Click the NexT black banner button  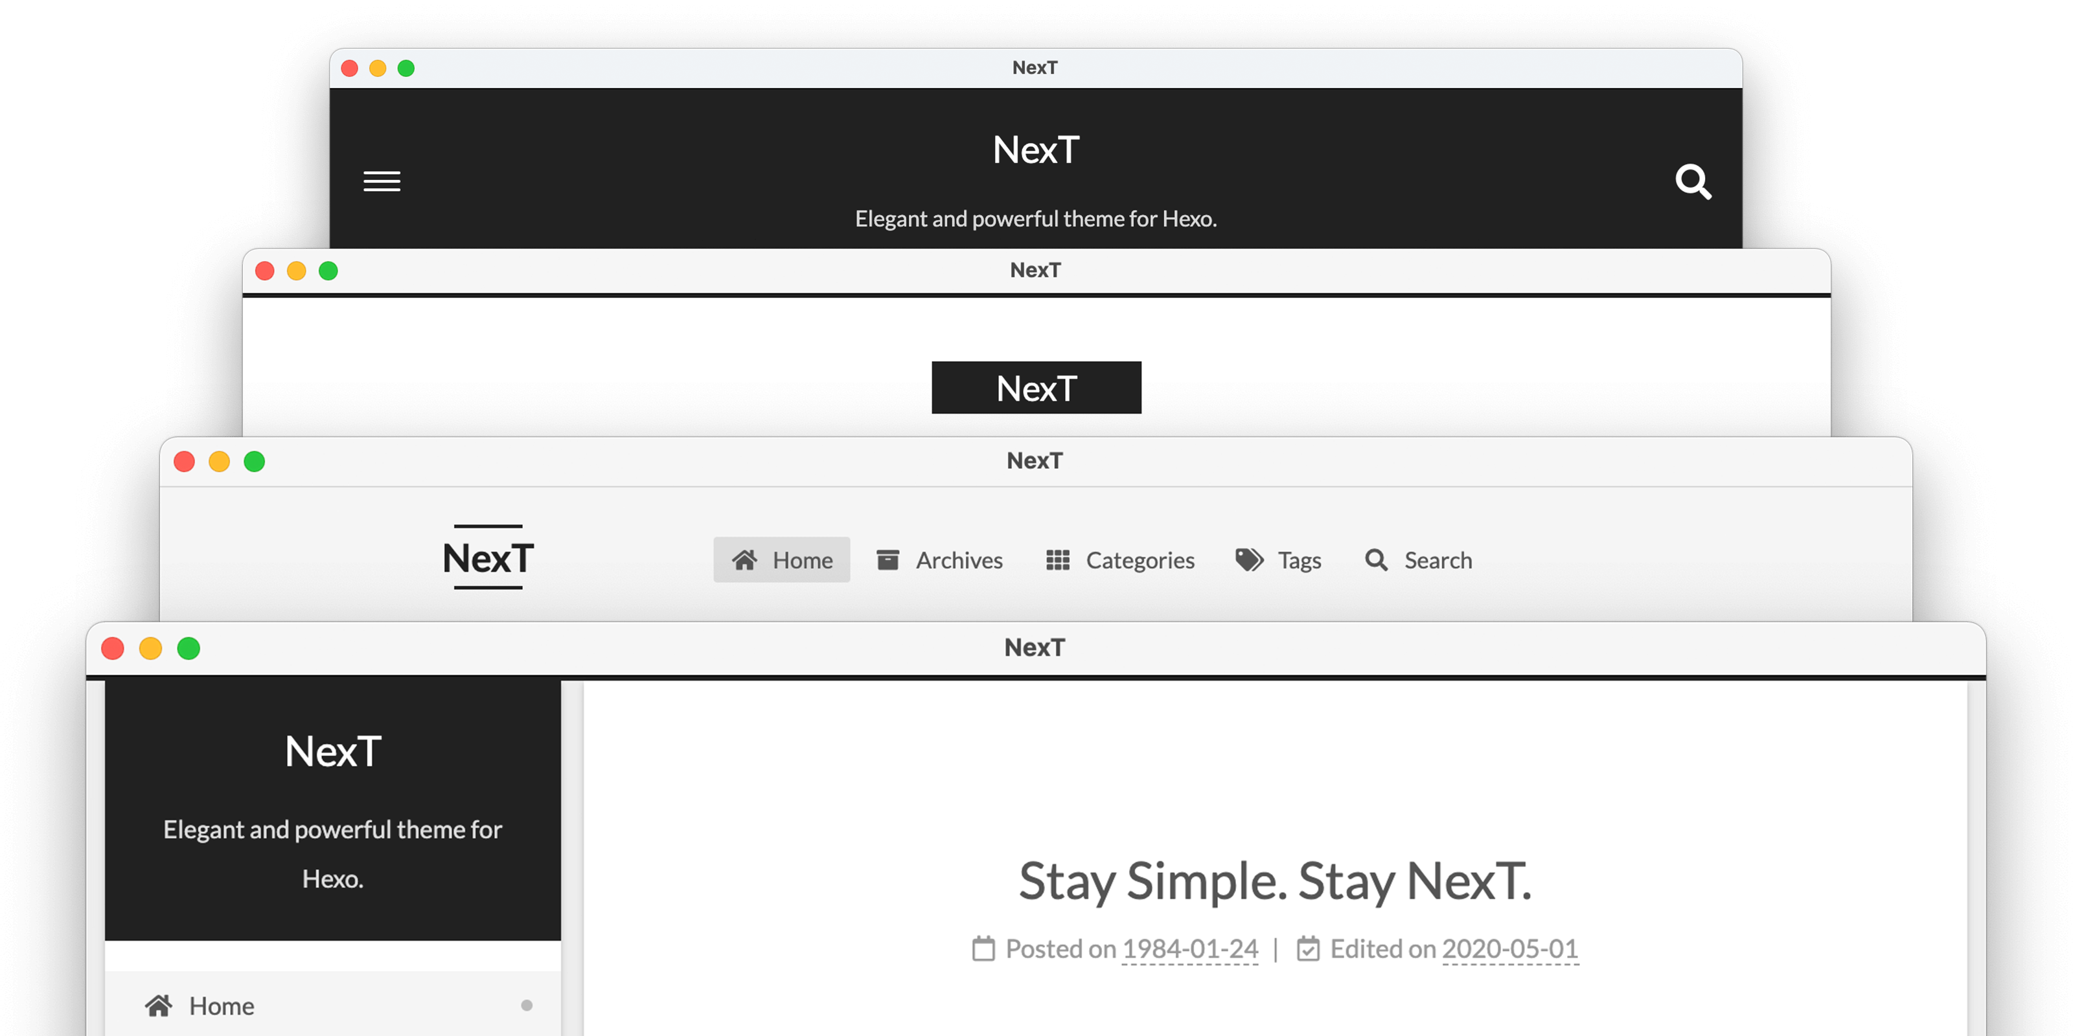pos(1036,387)
